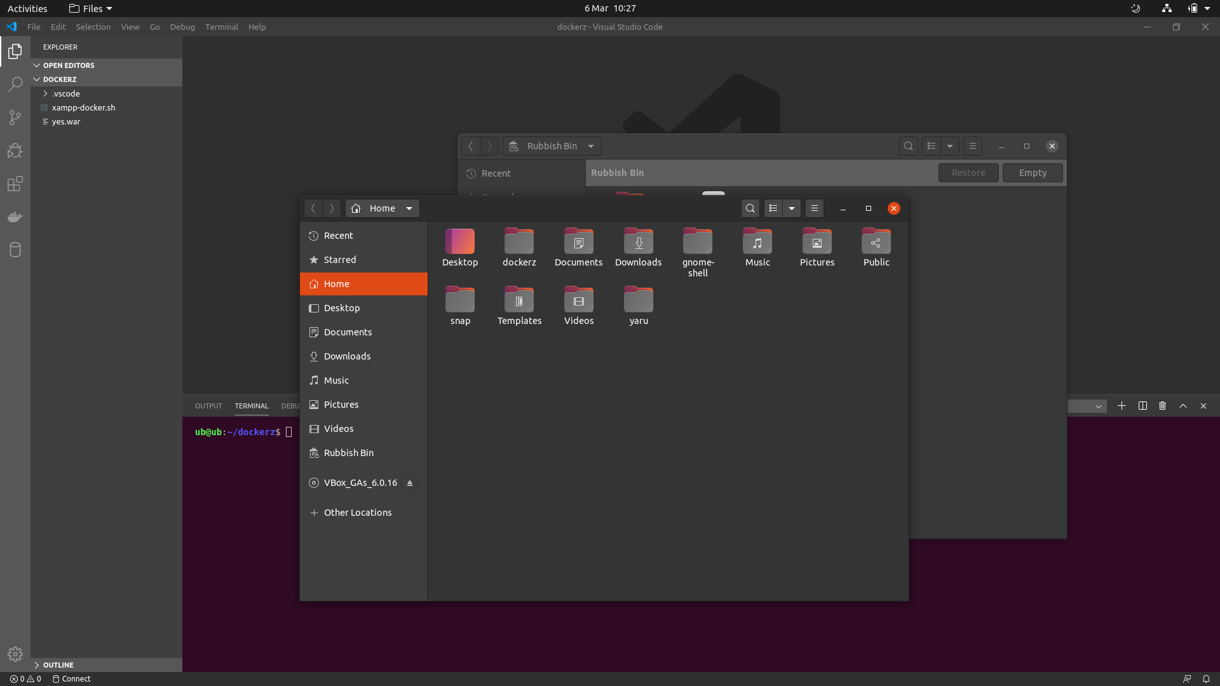Open the Run and Debug view
This screenshot has height=686, width=1220.
click(15, 151)
